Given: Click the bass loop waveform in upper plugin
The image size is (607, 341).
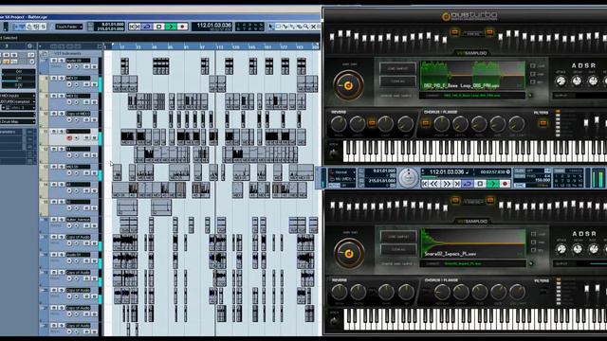Looking at the screenshot, I should coord(472,75).
